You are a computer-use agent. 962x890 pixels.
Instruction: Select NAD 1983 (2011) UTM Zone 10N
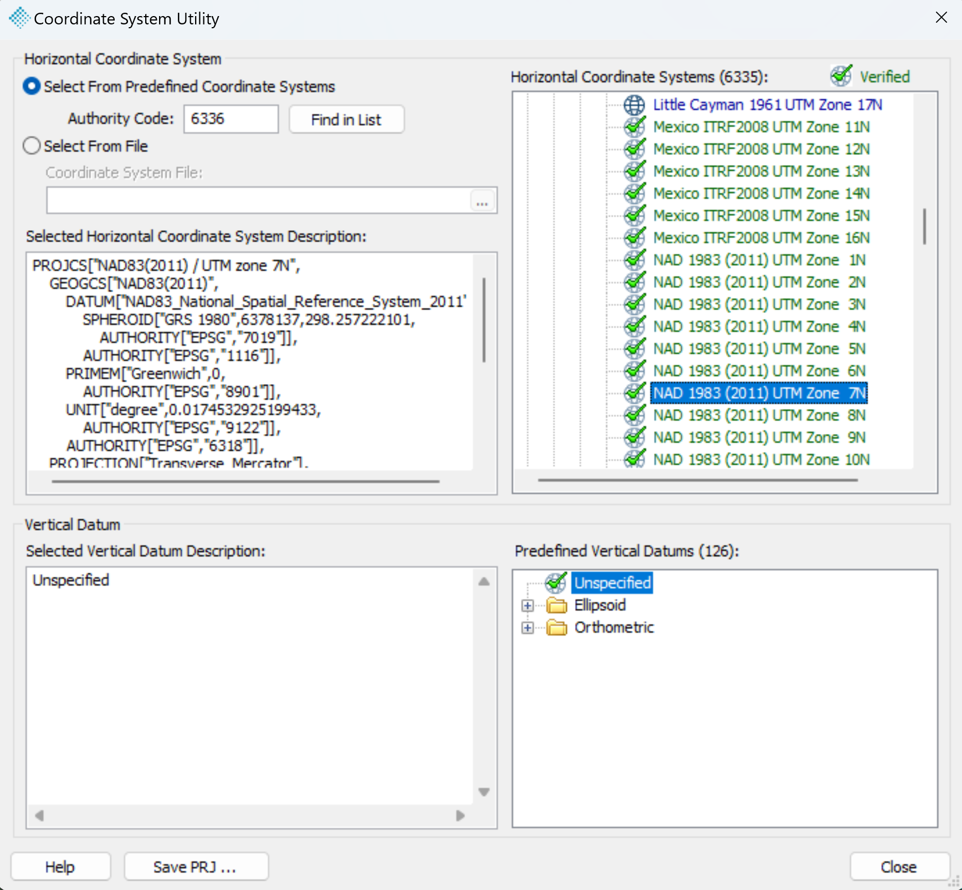761,460
